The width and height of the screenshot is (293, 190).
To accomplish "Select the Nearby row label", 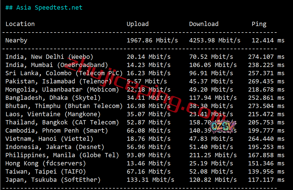I will pyautogui.click(x=16, y=40).
